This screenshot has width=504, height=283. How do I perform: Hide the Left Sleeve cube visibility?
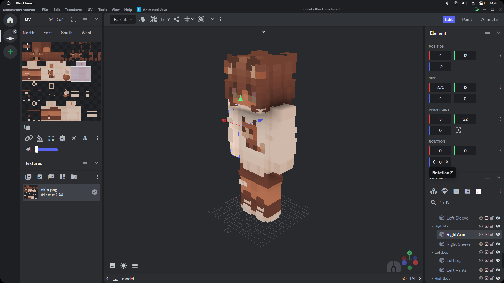[x=498, y=218]
